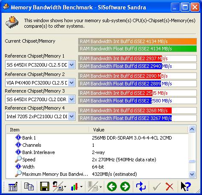Open Reference Chipset/Memory 1 dropdown
The height and width of the screenshot is (195, 202).
[72, 65]
